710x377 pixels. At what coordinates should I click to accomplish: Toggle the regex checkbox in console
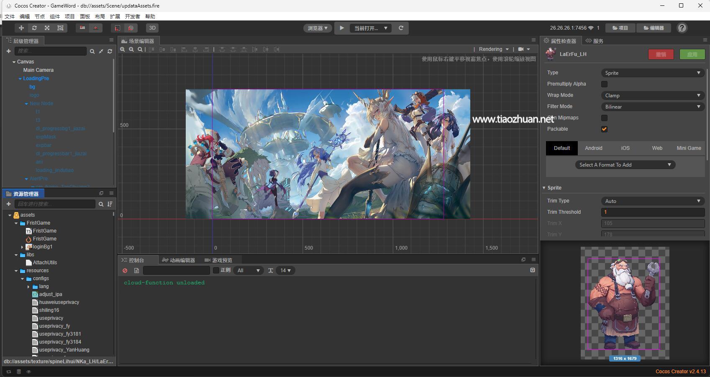[x=216, y=271]
